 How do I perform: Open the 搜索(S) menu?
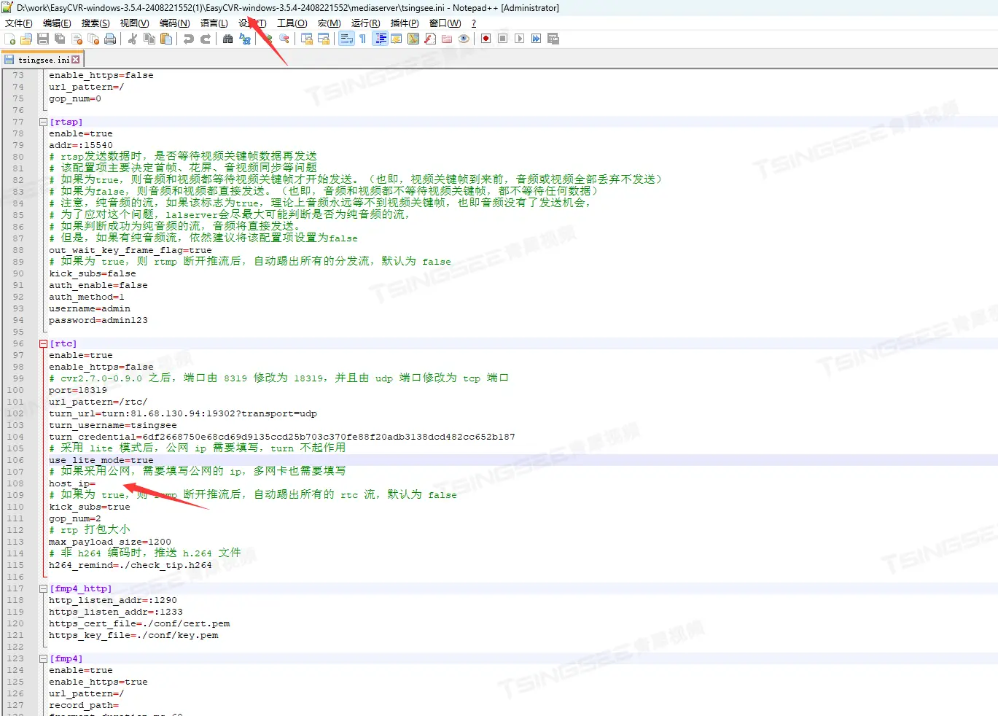click(x=95, y=23)
